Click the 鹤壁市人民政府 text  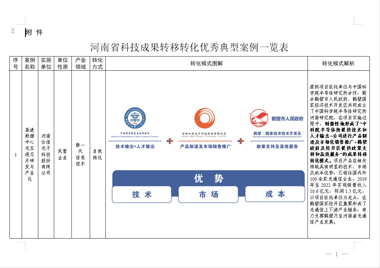pos(288,119)
